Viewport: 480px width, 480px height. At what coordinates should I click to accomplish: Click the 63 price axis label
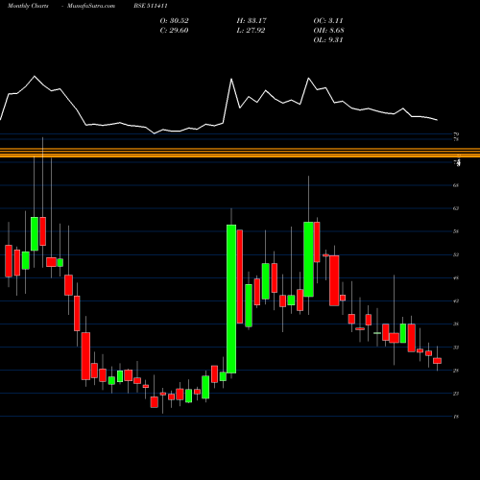point(456,208)
